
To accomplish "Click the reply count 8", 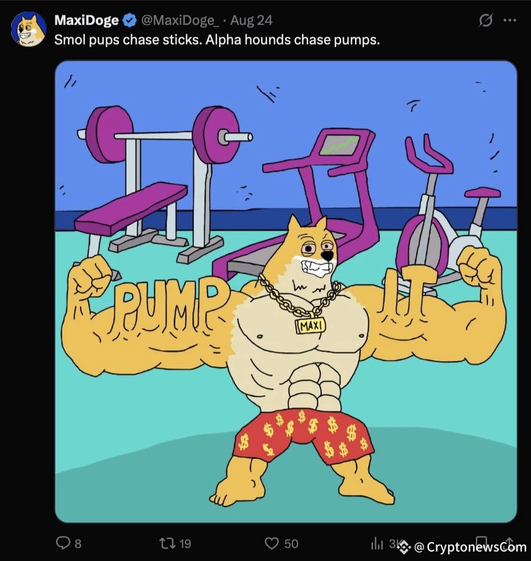I will click(78, 544).
